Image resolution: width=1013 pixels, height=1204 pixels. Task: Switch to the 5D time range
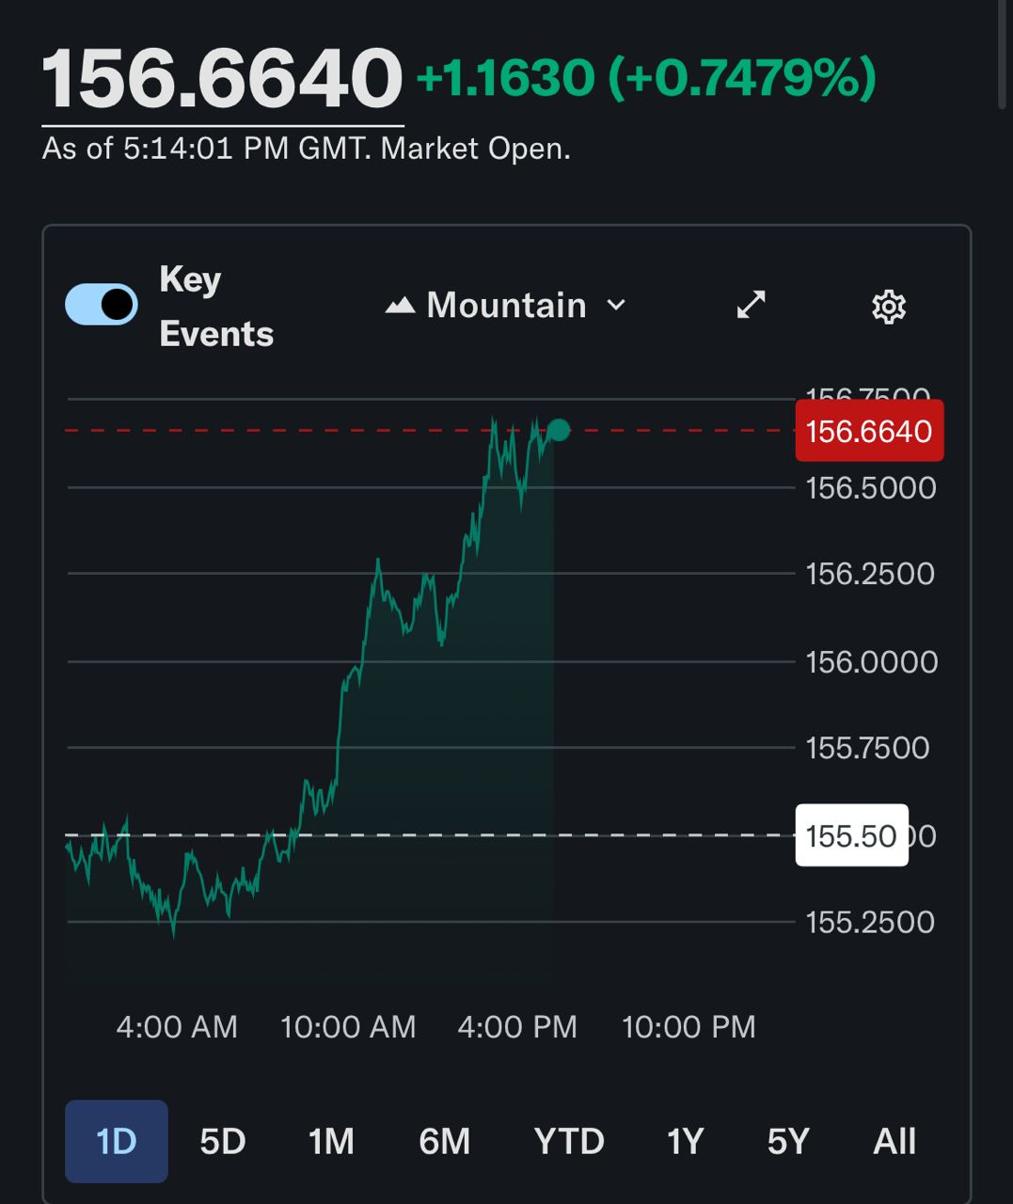(x=223, y=1141)
